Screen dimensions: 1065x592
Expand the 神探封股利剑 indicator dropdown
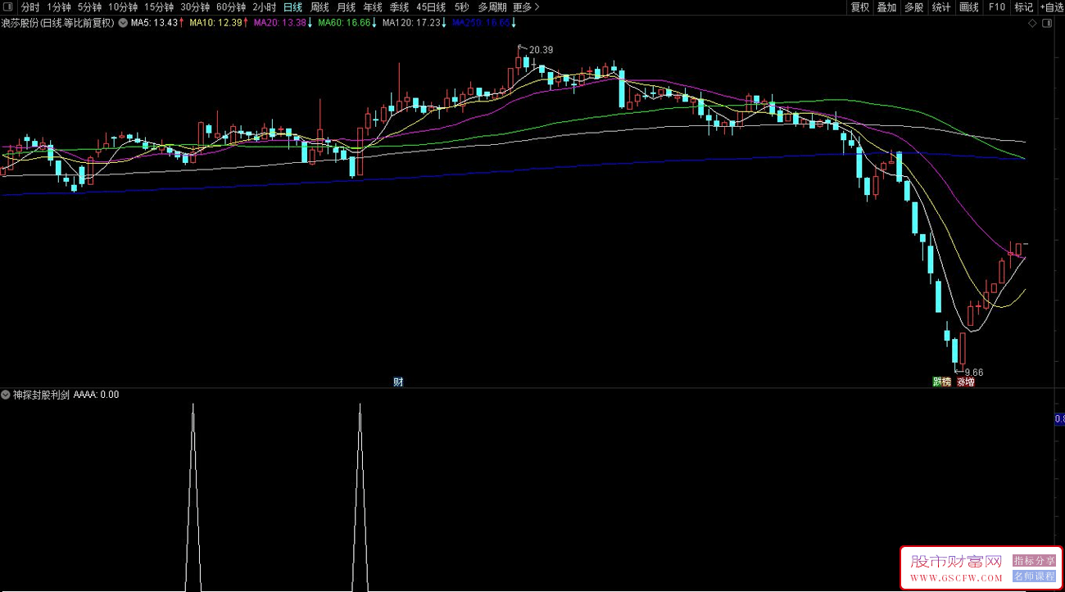click(6, 394)
